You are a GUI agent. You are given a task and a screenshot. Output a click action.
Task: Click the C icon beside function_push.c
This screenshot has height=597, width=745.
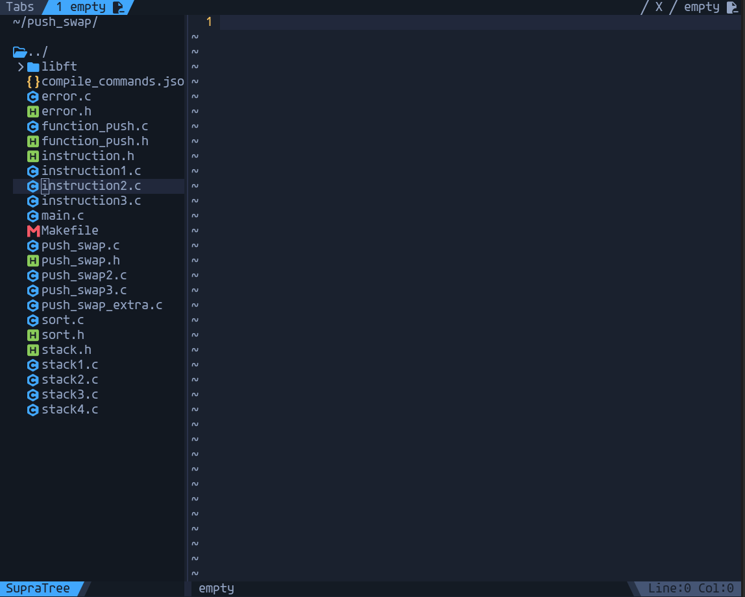33,126
